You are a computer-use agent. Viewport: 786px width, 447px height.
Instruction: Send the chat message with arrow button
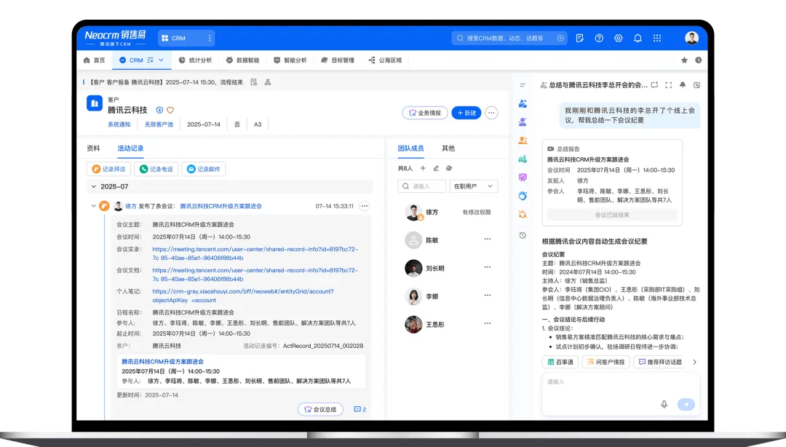pyautogui.click(x=686, y=404)
